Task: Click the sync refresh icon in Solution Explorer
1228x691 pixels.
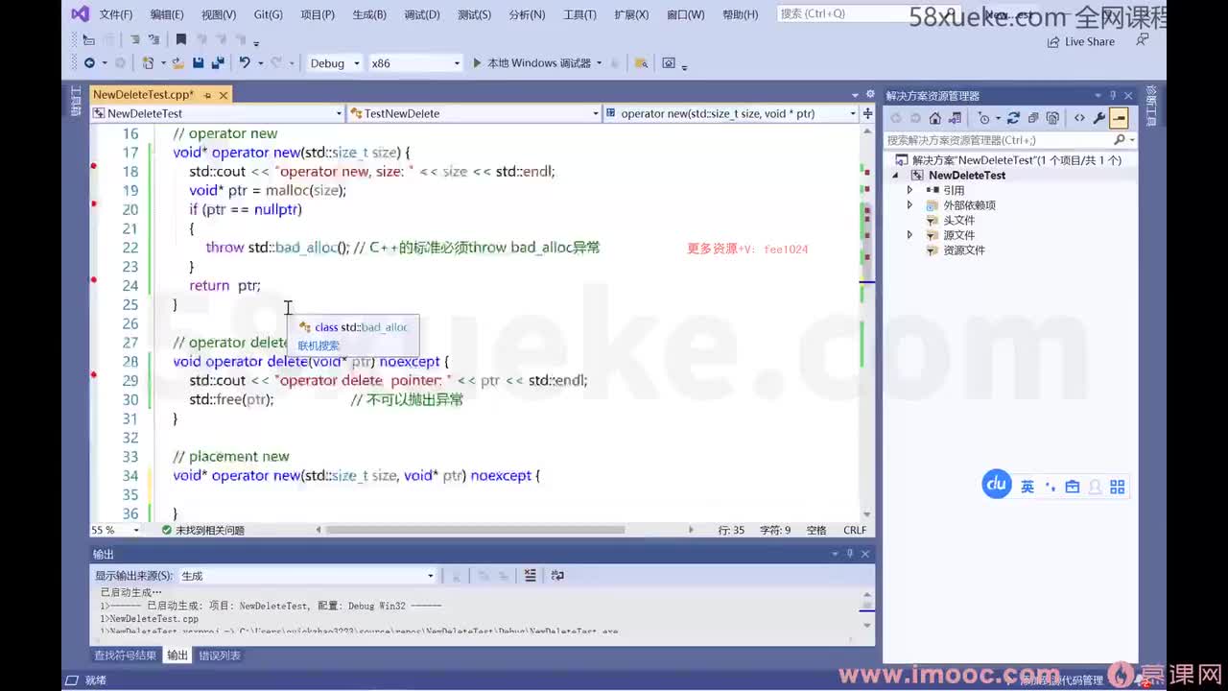Action: tap(1013, 118)
